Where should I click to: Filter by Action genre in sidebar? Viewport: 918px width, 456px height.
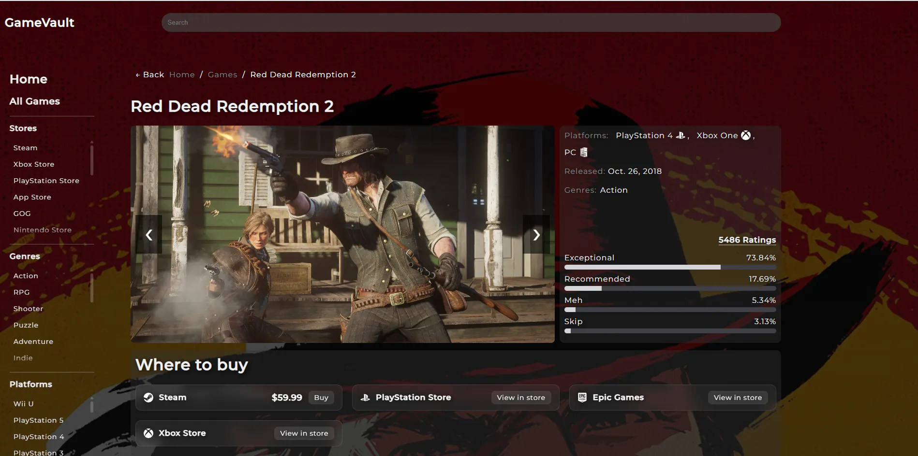coord(26,276)
